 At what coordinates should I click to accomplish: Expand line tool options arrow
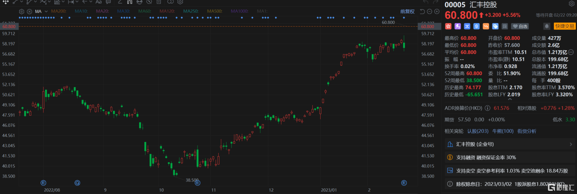pyautogui.click(x=22, y=2)
